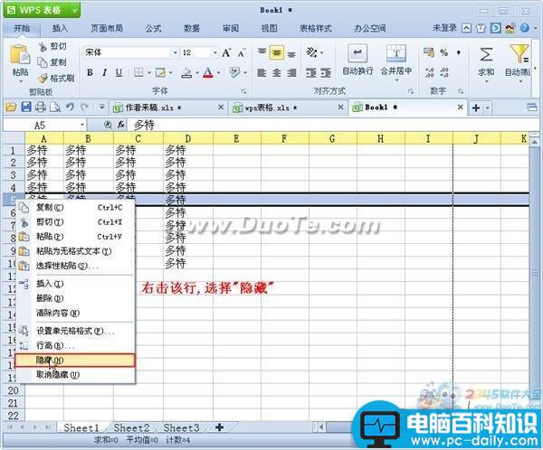
Task: Click the formula bar input showing 多特
Action: click(332, 125)
